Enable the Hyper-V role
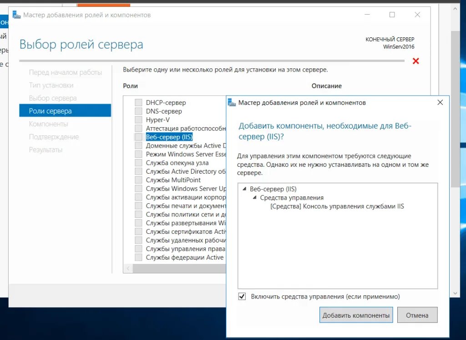The height and width of the screenshot is (340, 466). tap(137, 119)
